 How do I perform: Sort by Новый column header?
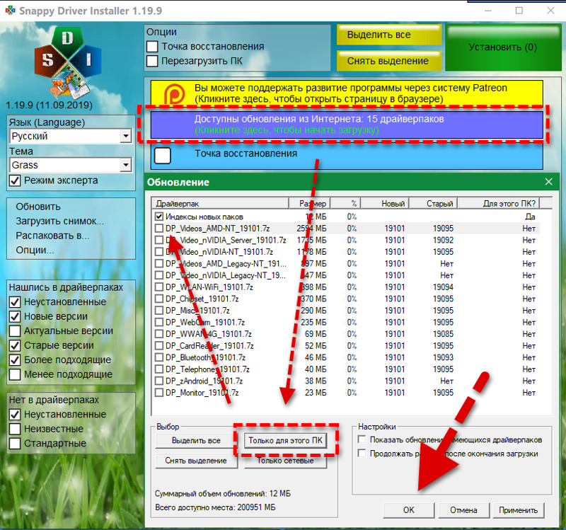click(385, 203)
